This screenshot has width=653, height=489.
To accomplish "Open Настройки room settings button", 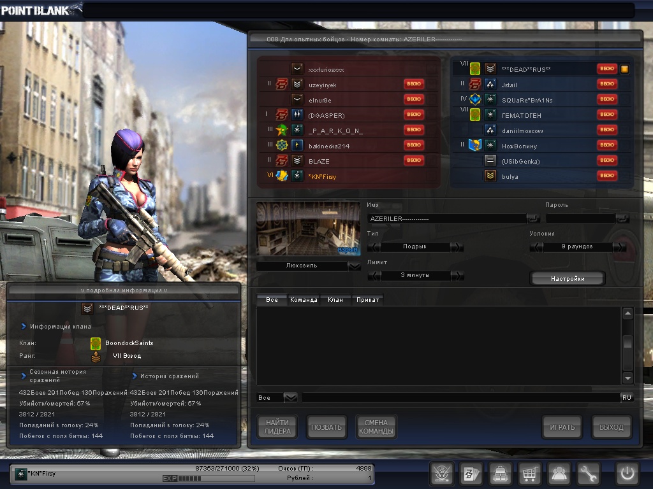I will pos(568,279).
